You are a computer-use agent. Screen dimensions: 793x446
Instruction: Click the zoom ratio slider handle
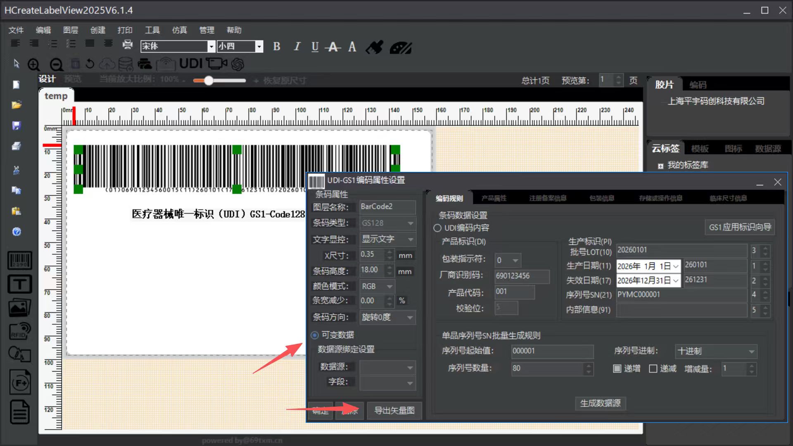(x=209, y=81)
